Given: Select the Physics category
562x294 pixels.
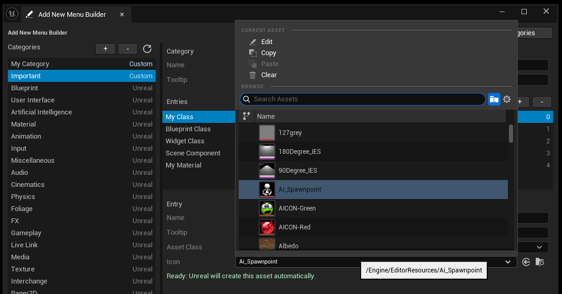Looking at the screenshot, I should coord(81,197).
